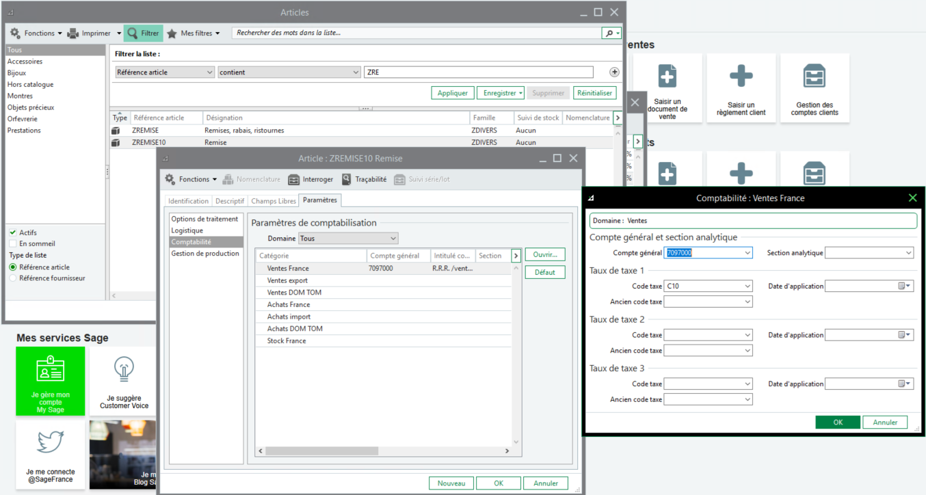Click the Appliquer button
This screenshot has width=926, height=495.
452,93
